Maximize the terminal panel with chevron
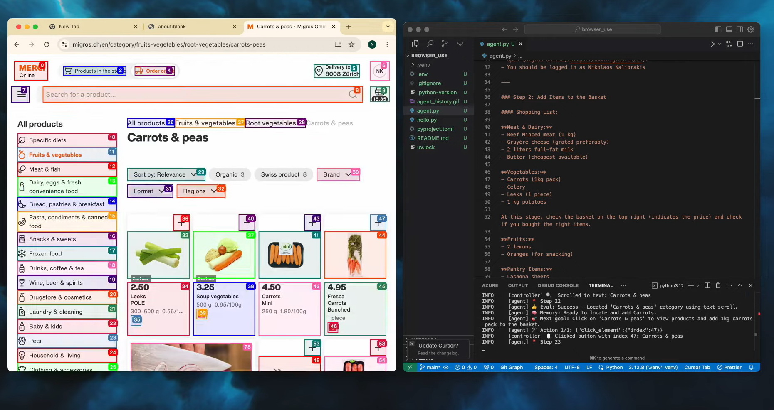The width and height of the screenshot is (774, 410). tap(740, 285)
